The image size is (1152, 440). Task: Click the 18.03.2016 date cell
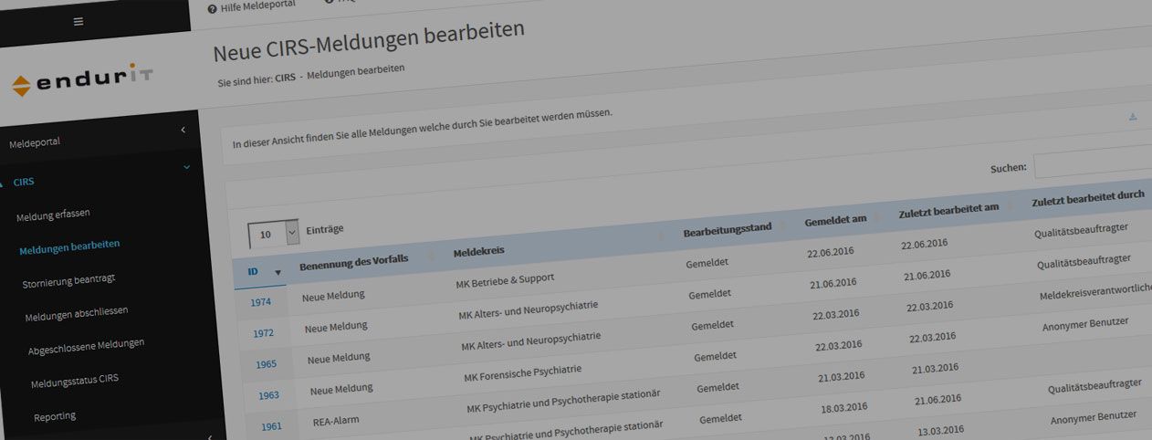point(844,408)
